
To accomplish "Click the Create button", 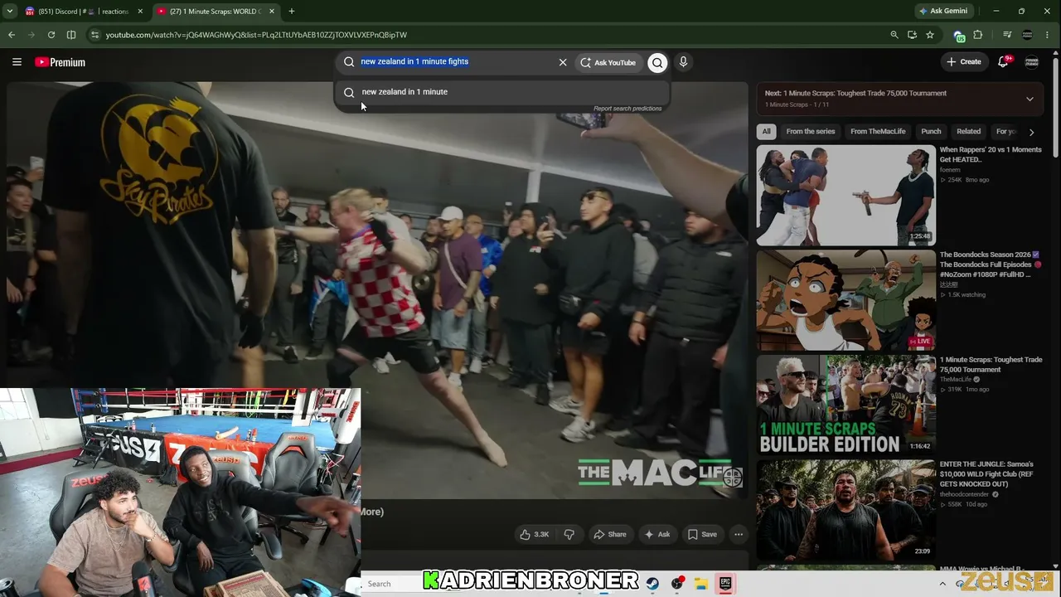I will 964,62.
